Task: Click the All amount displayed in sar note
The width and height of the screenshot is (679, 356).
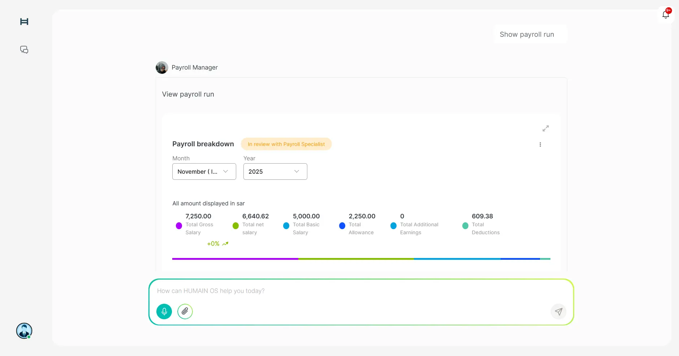Action: [x=208, y=203]
